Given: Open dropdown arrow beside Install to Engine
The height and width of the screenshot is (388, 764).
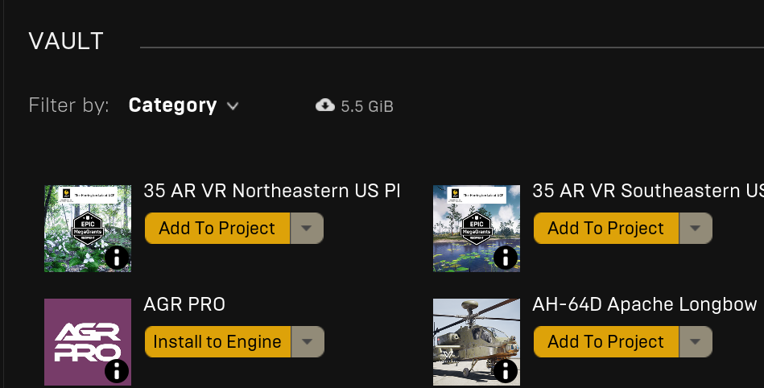Looking at the screenshot, I should point(307,341).
